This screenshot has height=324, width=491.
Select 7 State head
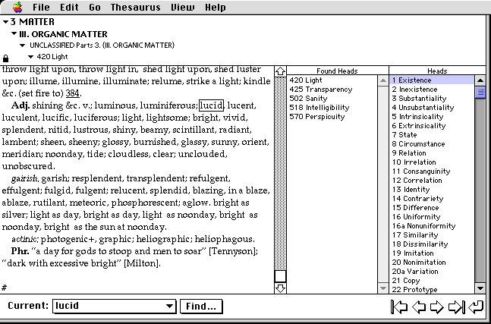pos(432,134)
